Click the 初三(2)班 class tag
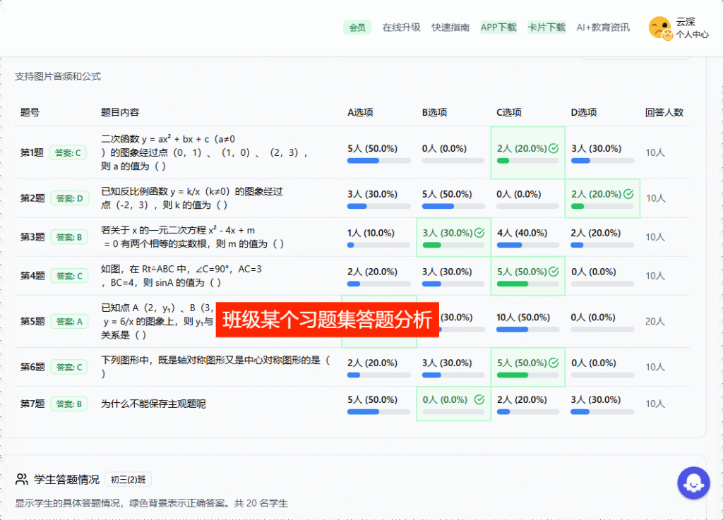 (x=128, y=480)
